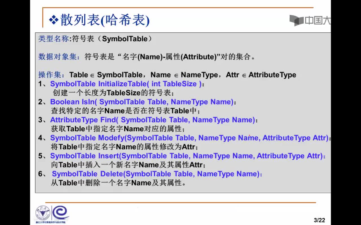Click SymbolTable InitializeTable( int TableSize )
Viewport: 361px width, 225px height.
(x=126, y=84)
